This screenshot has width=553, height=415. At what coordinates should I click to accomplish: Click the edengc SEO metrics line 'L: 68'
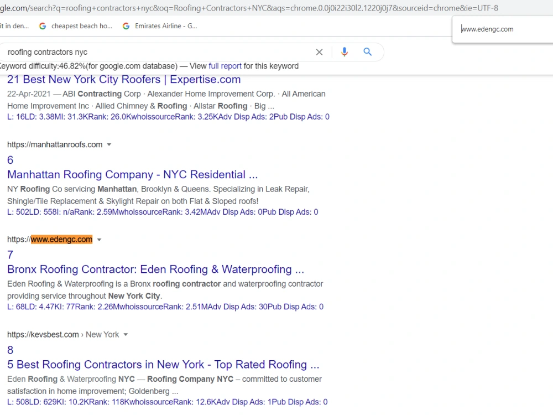click(x=165, y=307)
